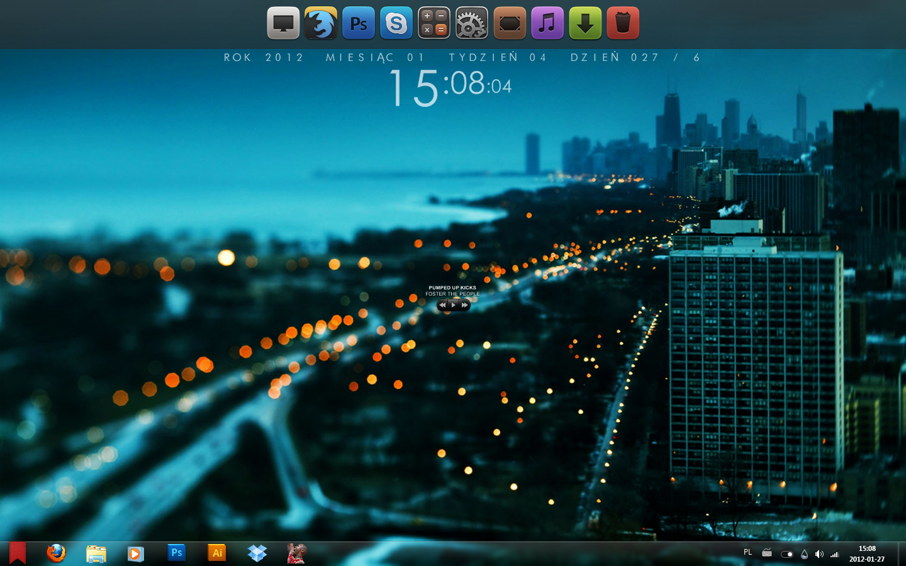Launch the blue swirl browser icon in the dock
The width and height of the screenshot is (906, 566).
click(x=321, y=23)
